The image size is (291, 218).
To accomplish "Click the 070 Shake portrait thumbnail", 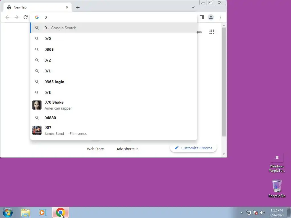I will [37, 105].
